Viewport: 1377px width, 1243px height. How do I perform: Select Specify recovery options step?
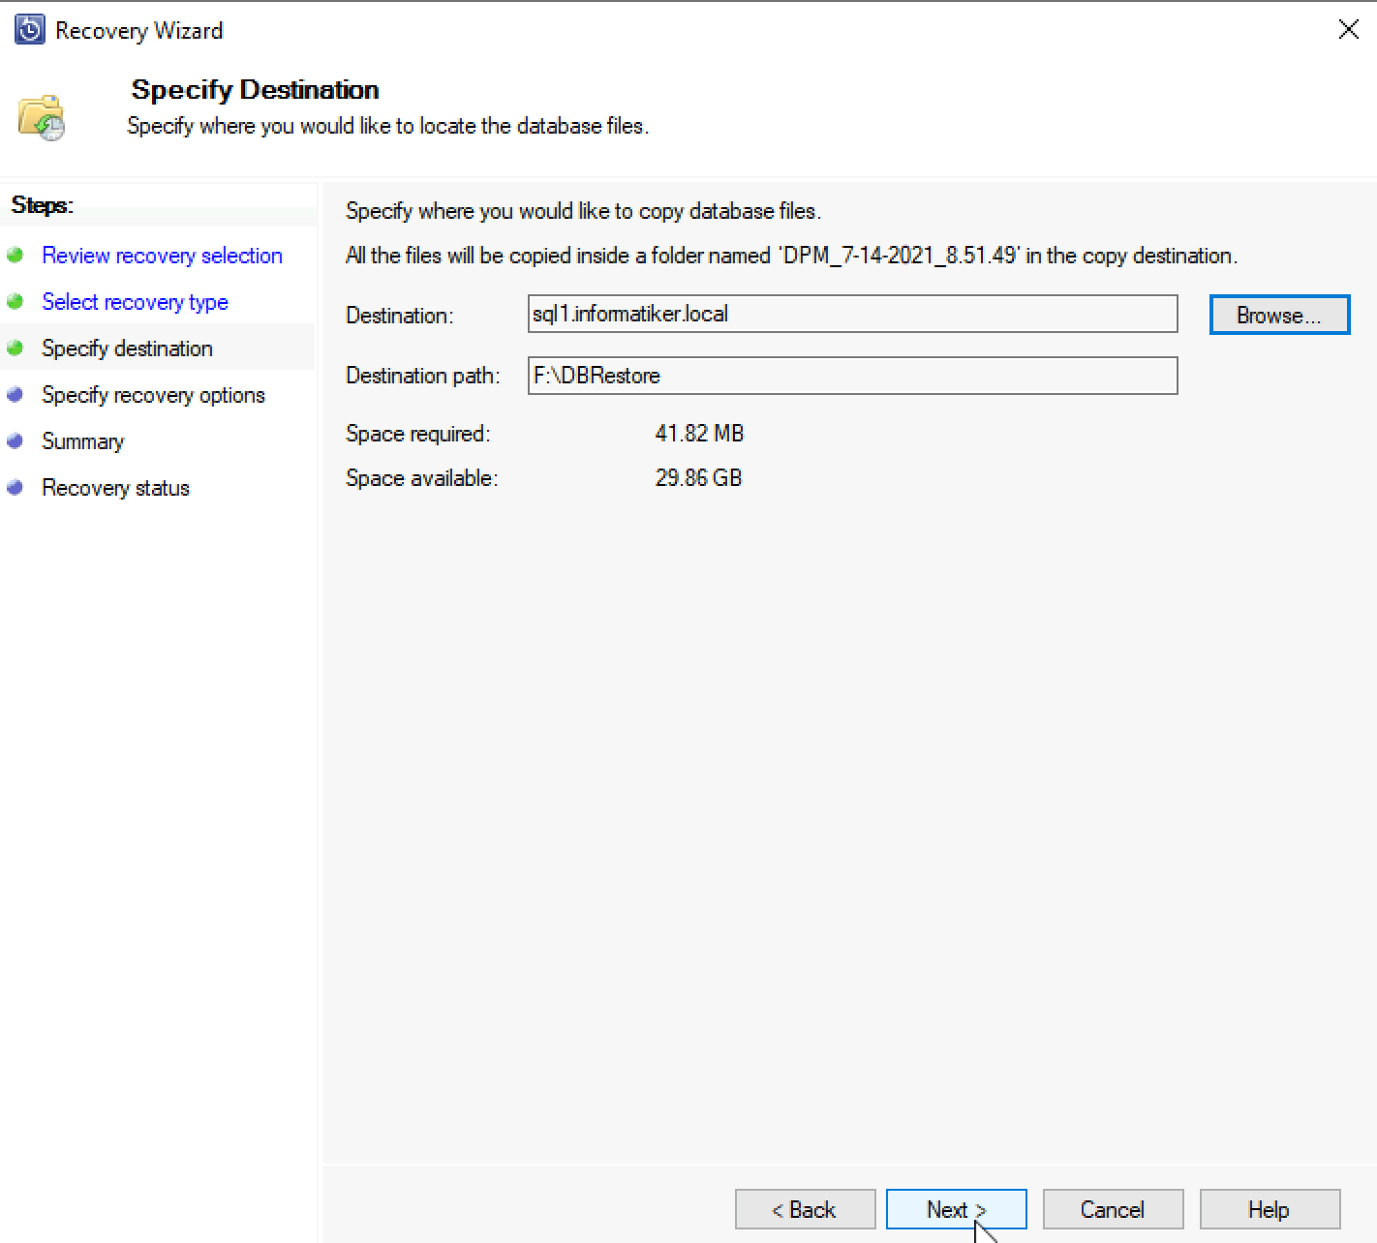pos(153,395)
